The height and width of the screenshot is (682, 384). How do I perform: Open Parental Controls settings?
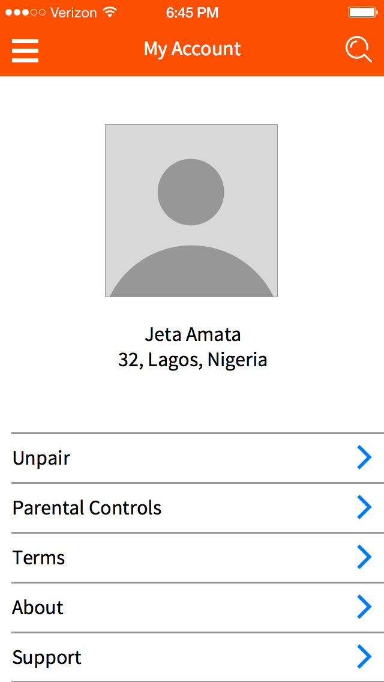tap(87, 508)
